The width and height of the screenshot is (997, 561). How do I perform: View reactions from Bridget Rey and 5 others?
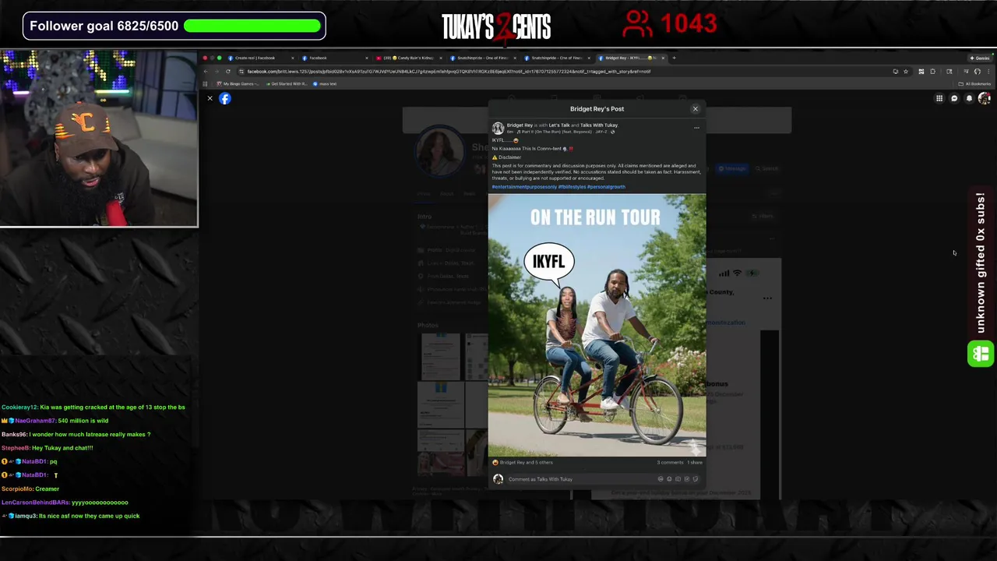(x=523, y=463)
